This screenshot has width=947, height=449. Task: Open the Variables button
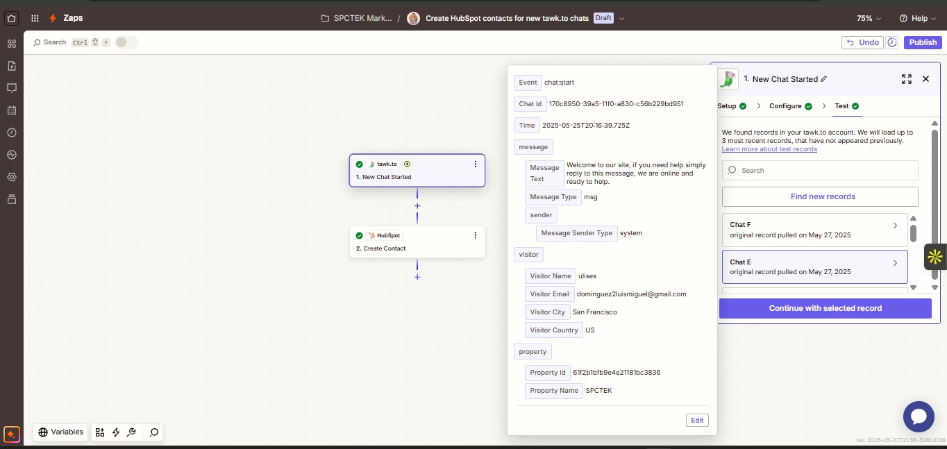pos(61,432)
